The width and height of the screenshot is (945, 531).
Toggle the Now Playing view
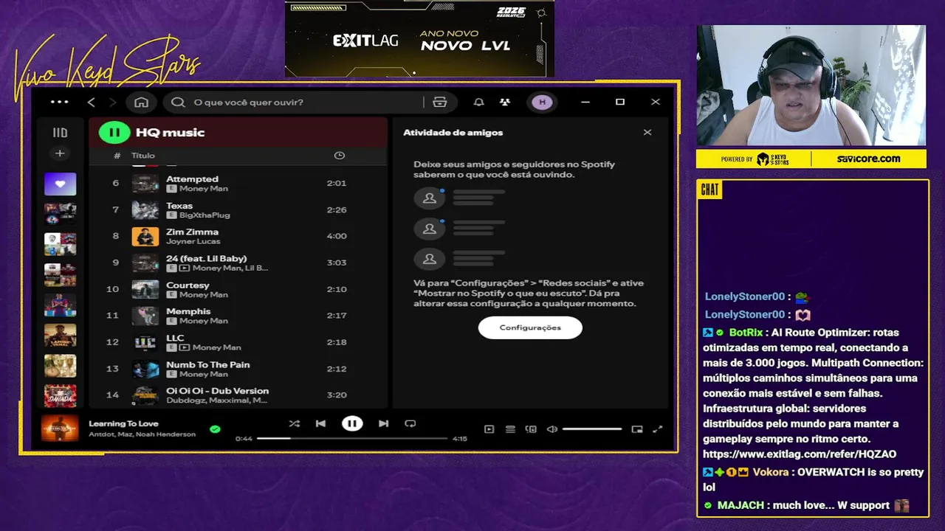click(x=489, y=429)
